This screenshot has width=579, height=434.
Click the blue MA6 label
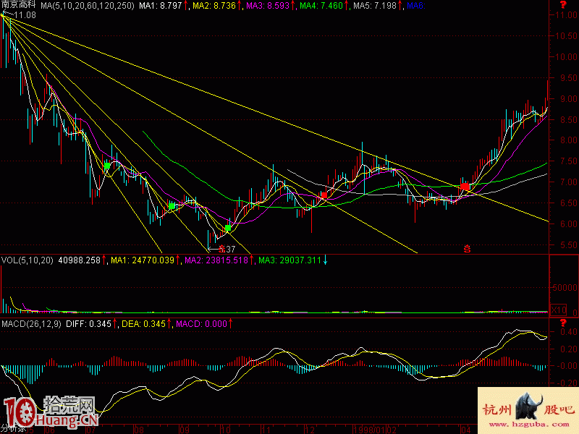416,6
